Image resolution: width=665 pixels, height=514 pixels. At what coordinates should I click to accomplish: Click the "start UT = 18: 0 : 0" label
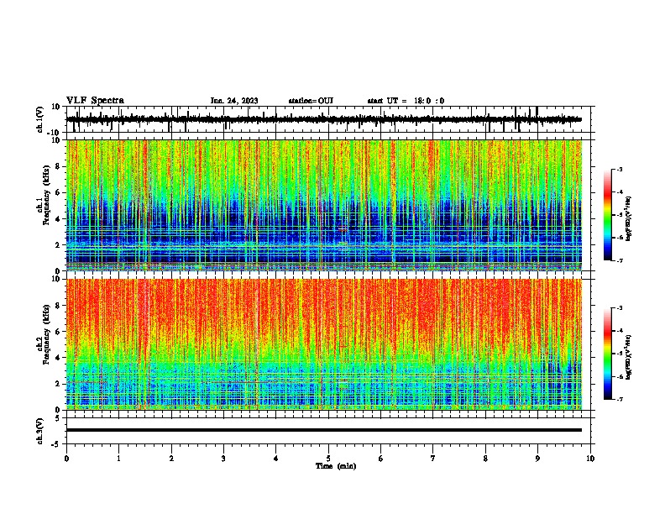406,101
